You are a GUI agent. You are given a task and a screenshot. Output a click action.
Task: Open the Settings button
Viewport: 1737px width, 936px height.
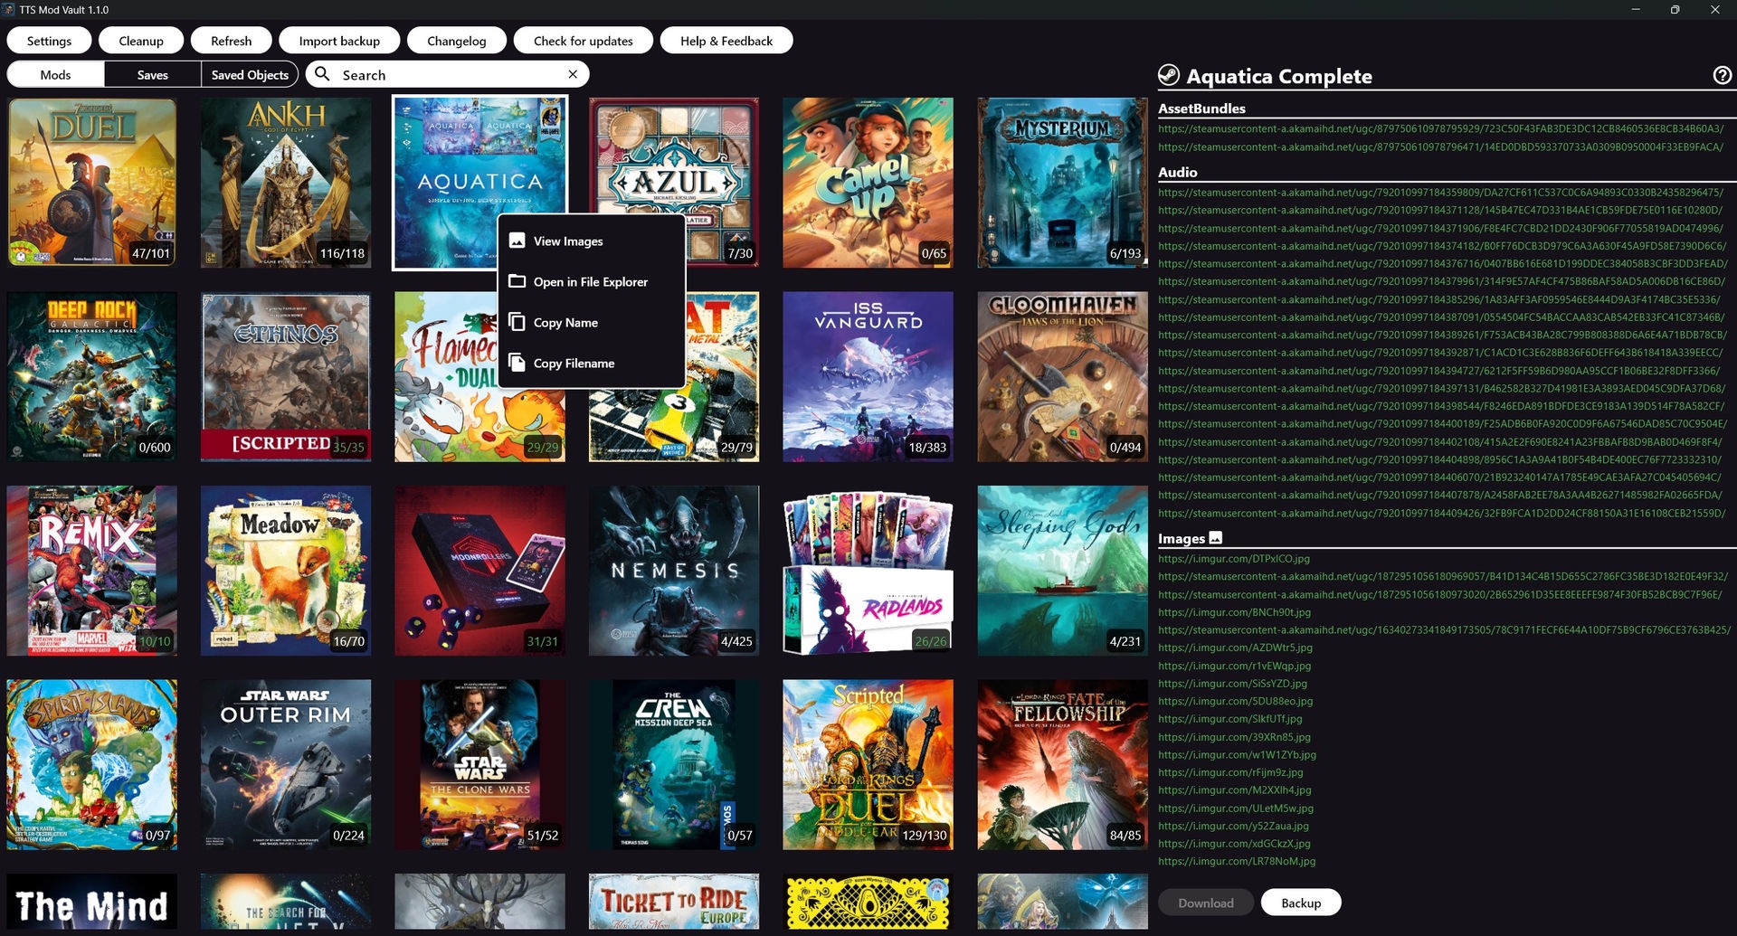tap(49, 41)
